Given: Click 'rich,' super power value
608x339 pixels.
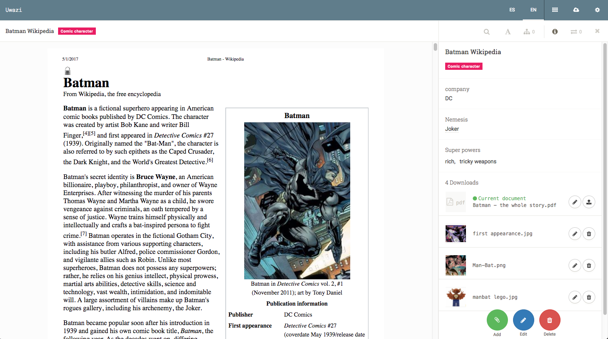Looking at the screenshot, I should (450, 162).
